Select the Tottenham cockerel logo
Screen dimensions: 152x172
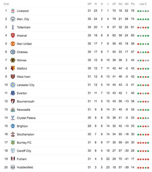coord(13,27)
